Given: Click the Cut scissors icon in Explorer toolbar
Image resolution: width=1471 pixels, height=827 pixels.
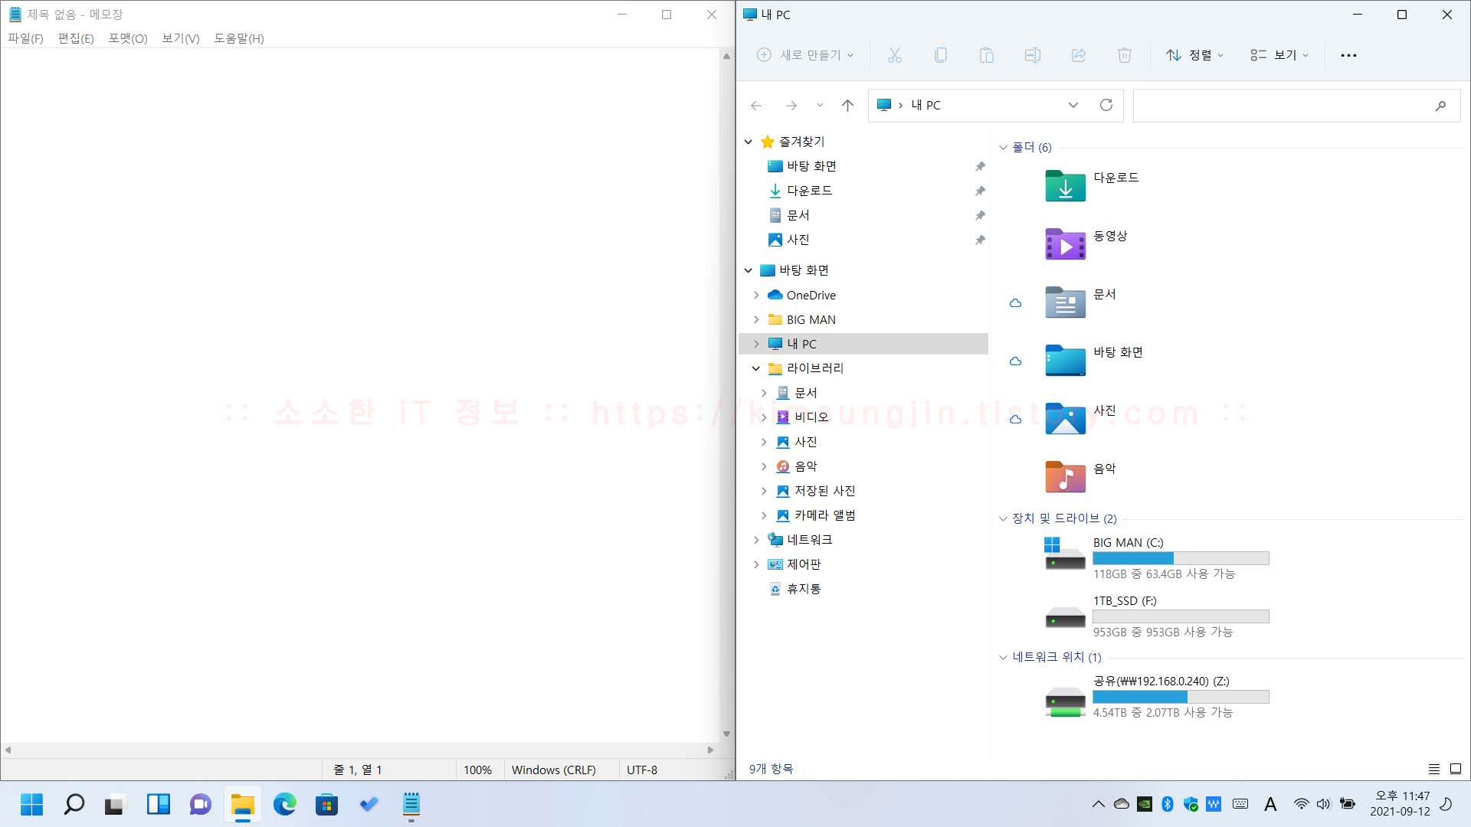Looking at the screenshot, I should (x=894, y=55).
